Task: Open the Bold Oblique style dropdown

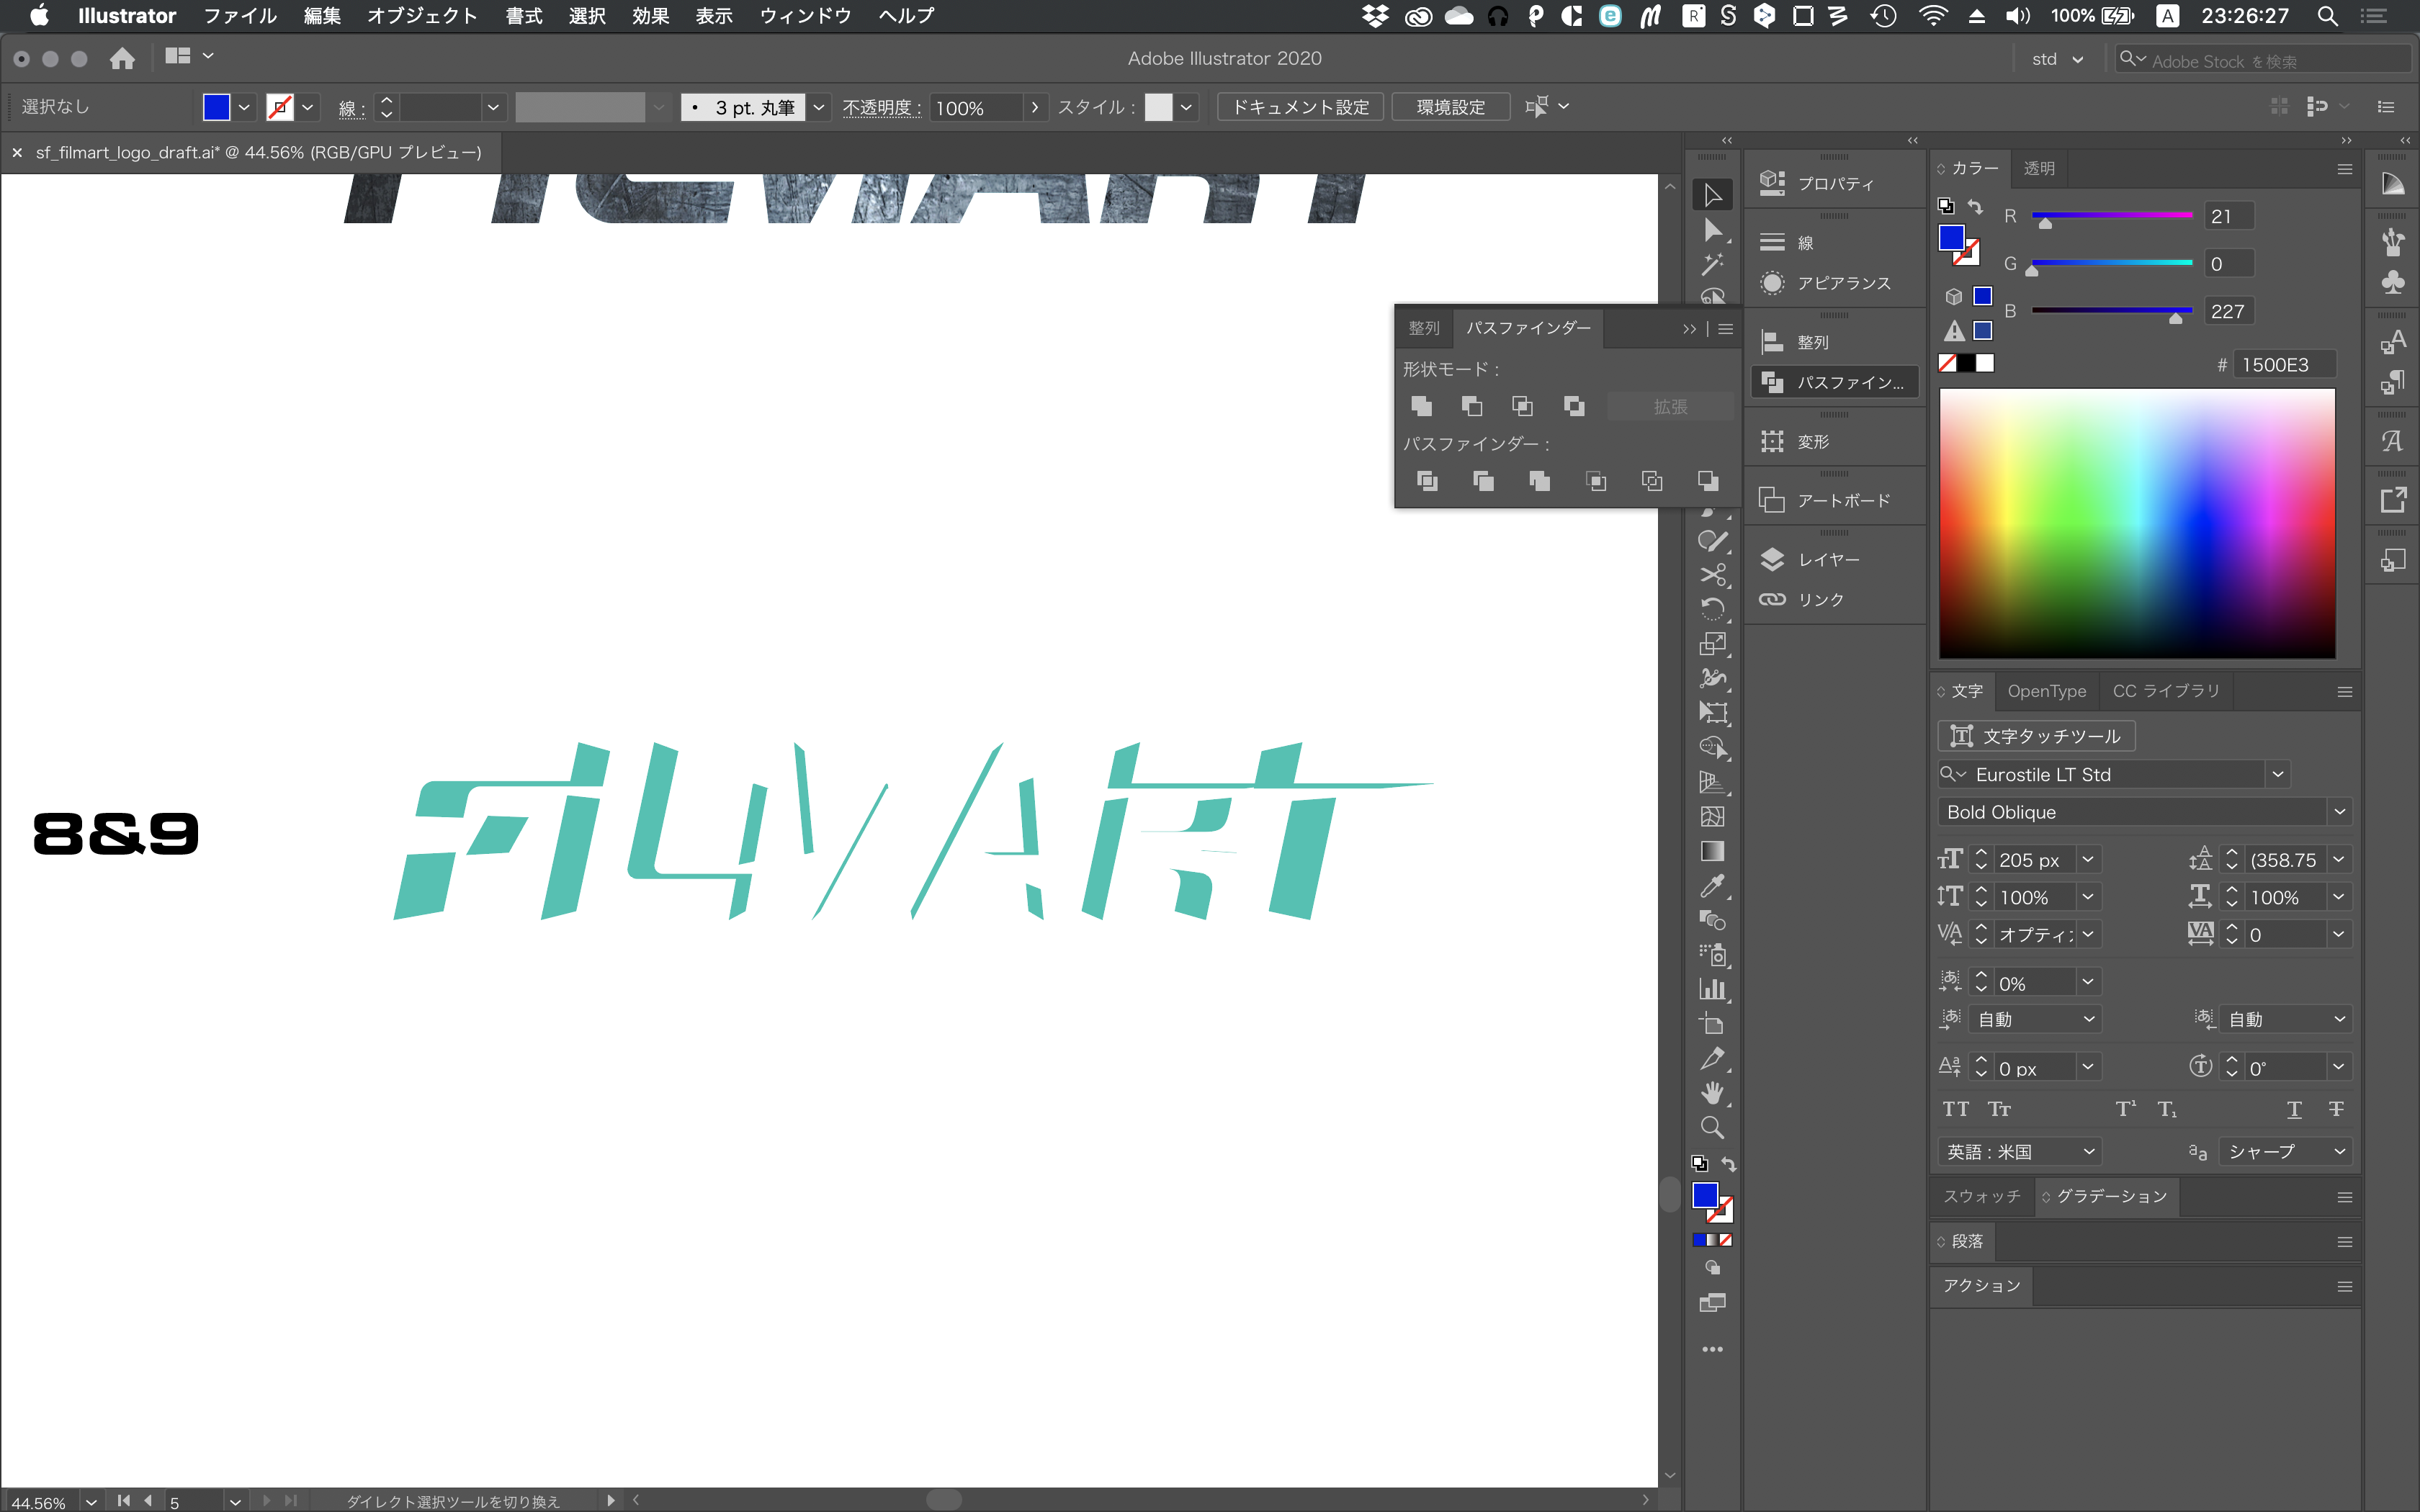Action: [2339, 812]
